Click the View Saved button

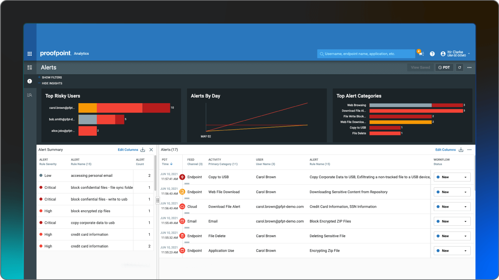tap(420, 67)
